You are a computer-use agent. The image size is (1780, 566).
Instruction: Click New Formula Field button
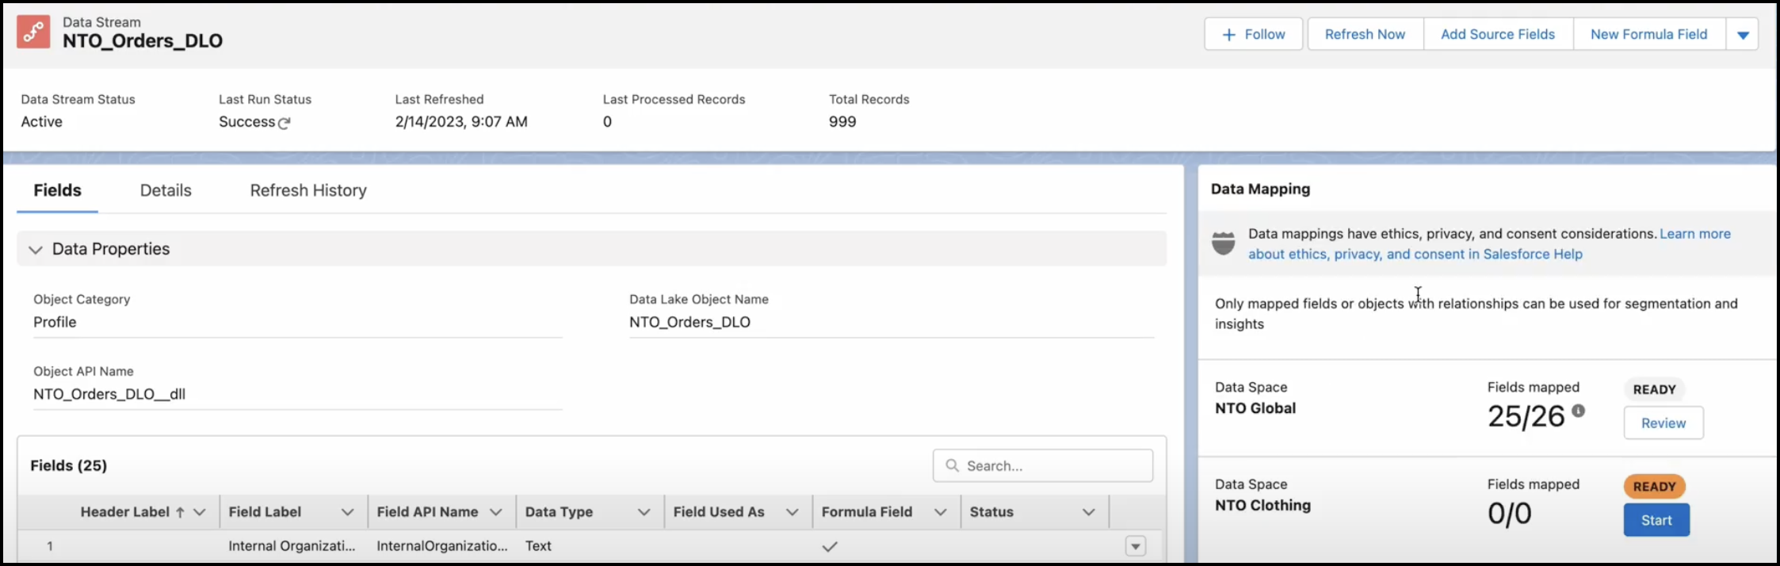point(1648,35)
